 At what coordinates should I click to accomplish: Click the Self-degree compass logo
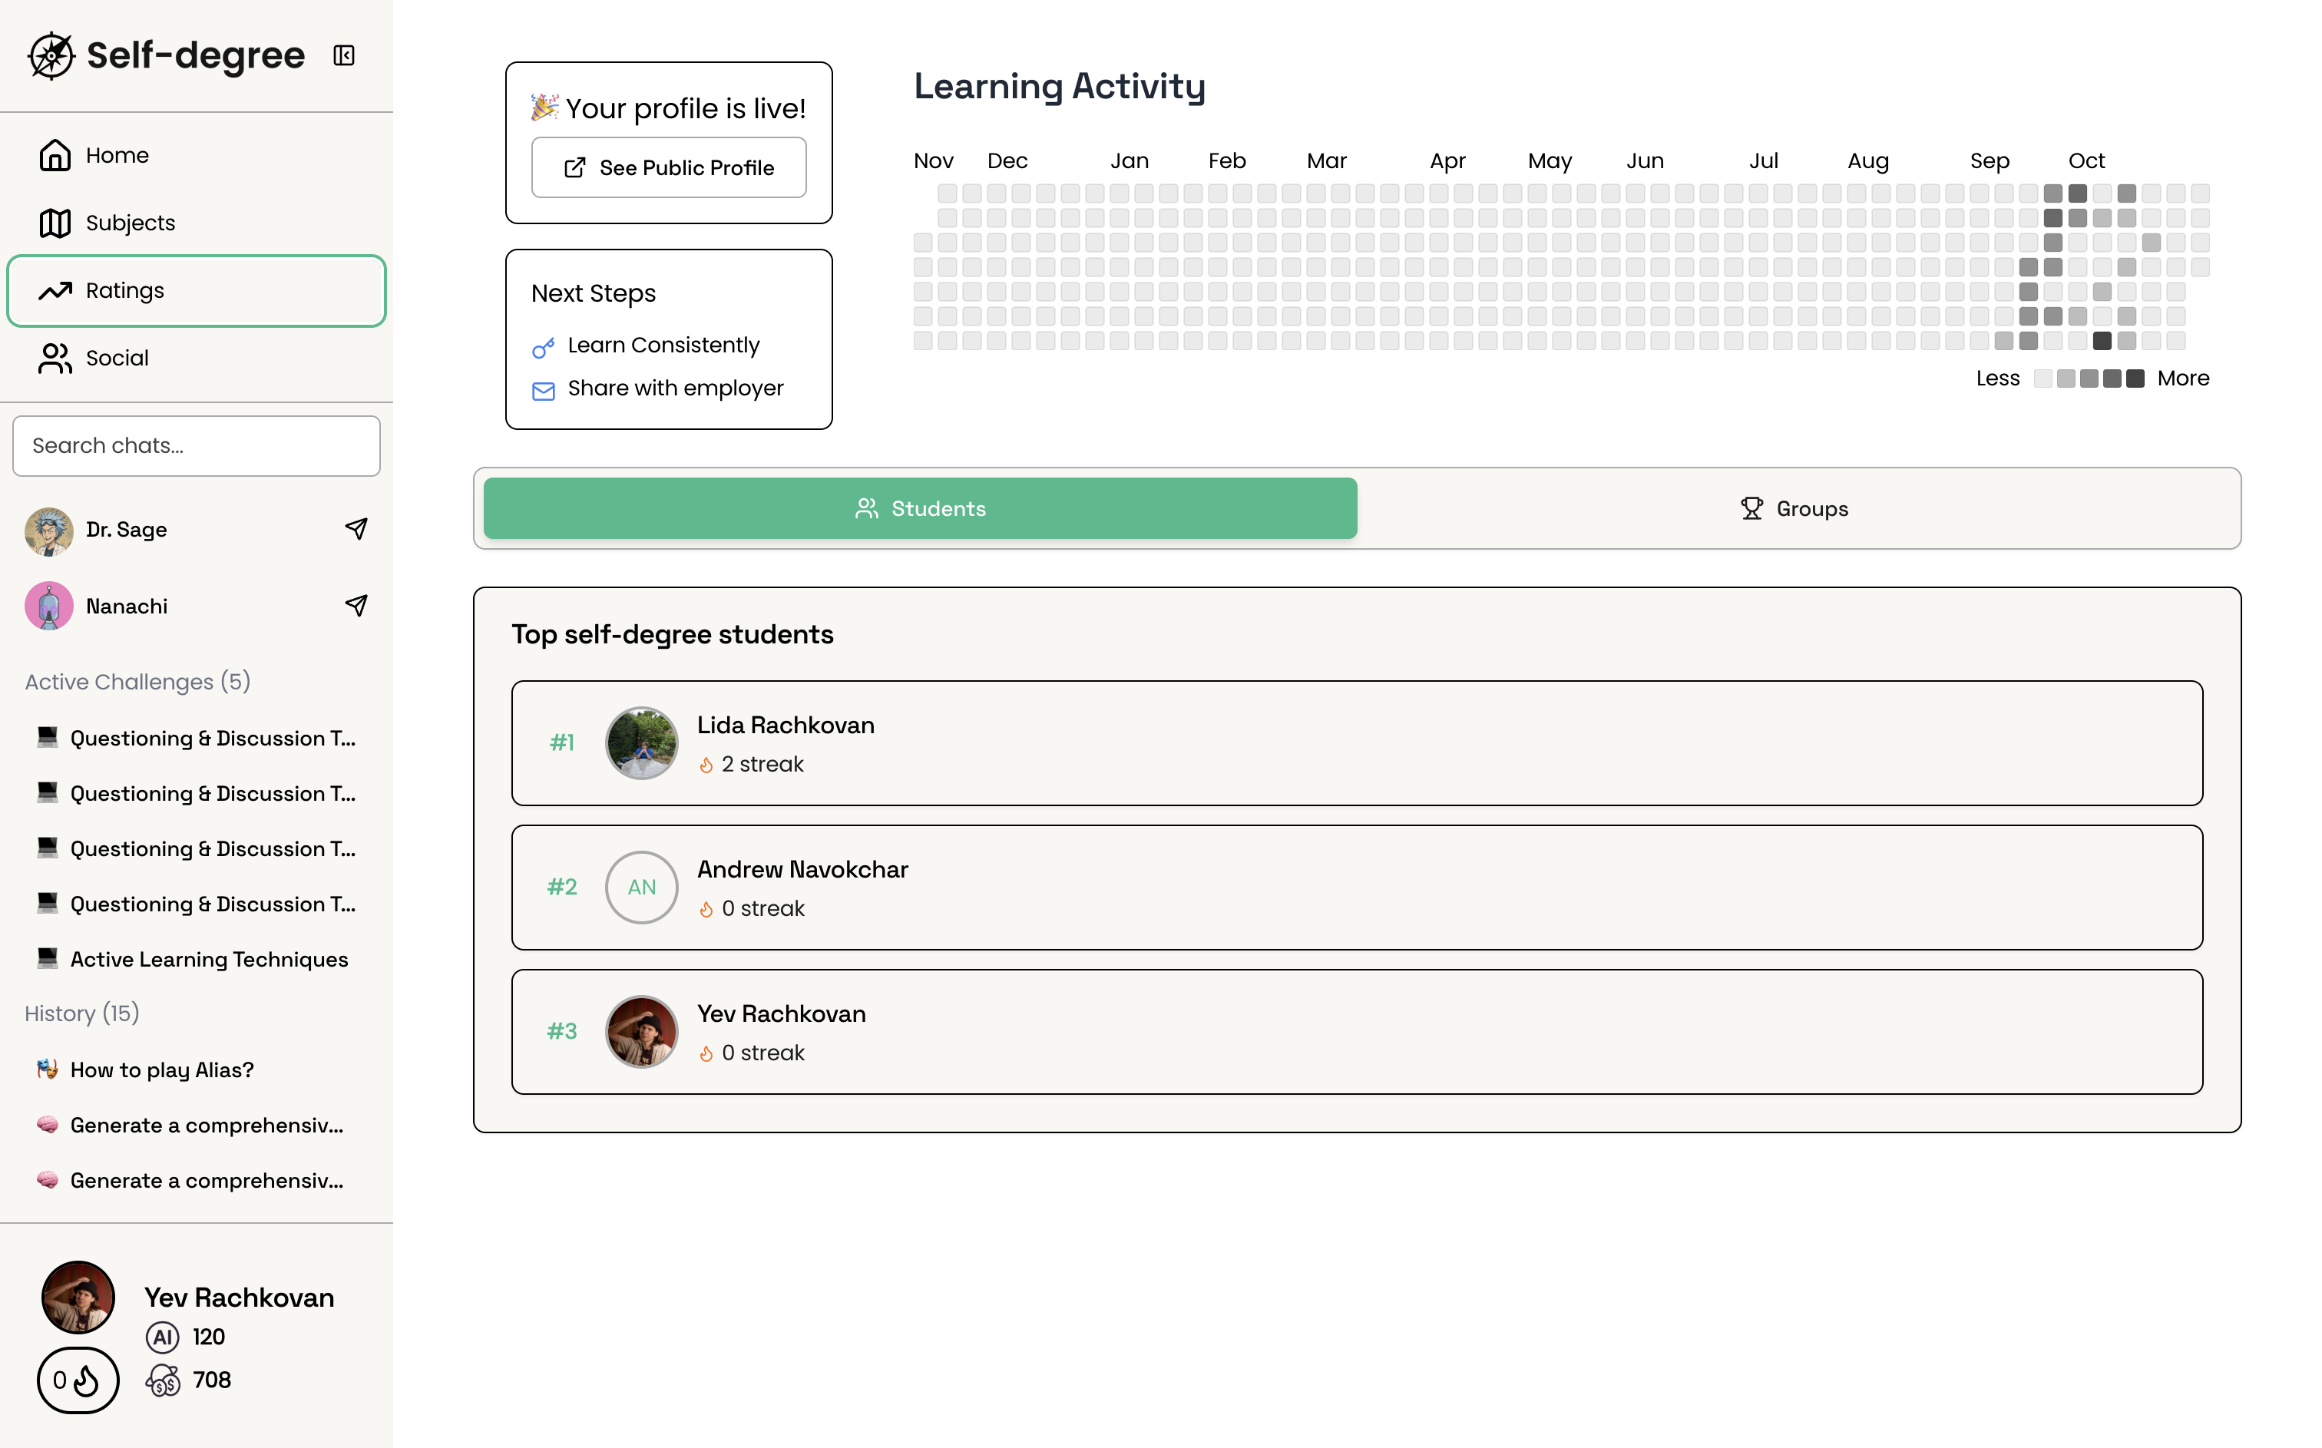tap(51, 55)
